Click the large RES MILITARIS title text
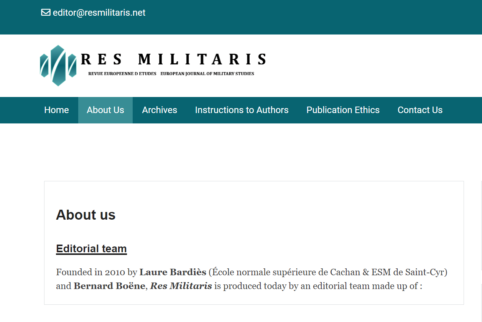The image size is (482, 322). tap(173, 59)
